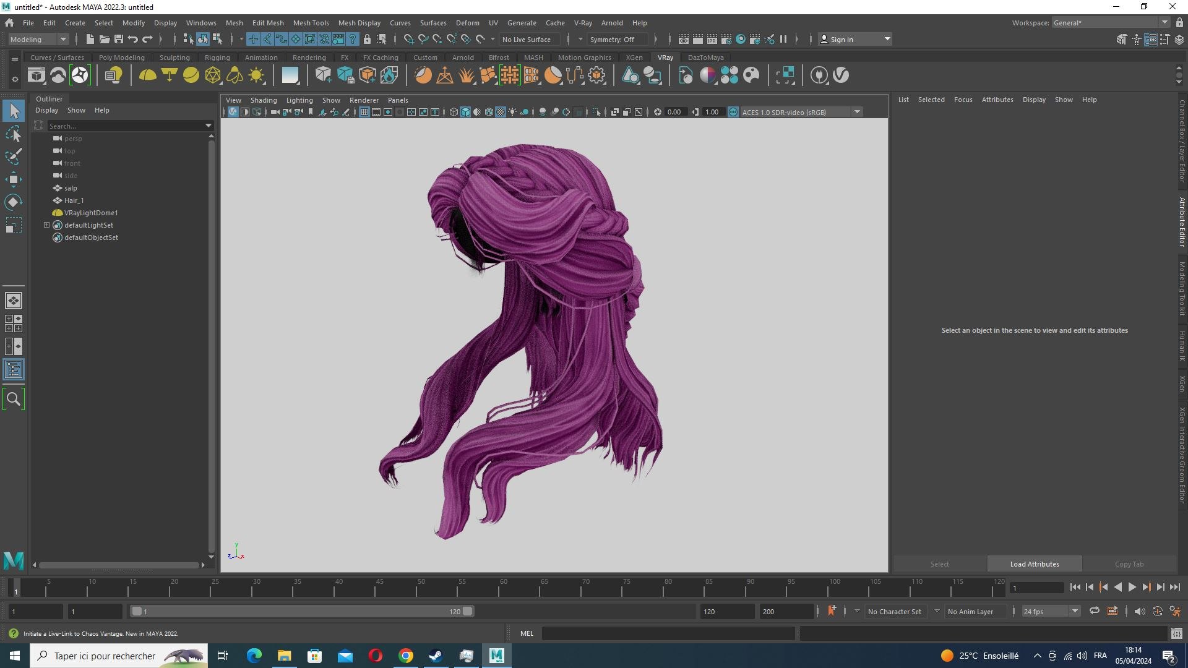Click the Redo arrow icon
Viewport: 1188px width, 668px height.
click(147, 39)
